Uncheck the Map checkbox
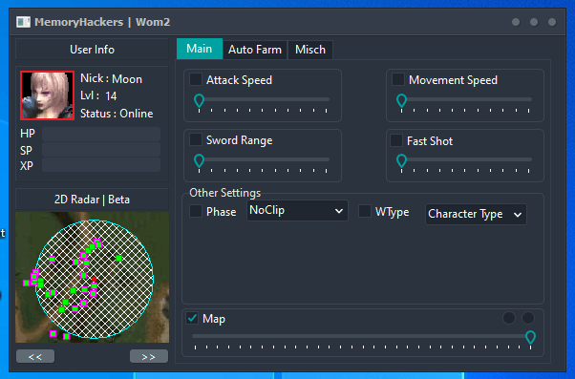 (x=192, y=318)
